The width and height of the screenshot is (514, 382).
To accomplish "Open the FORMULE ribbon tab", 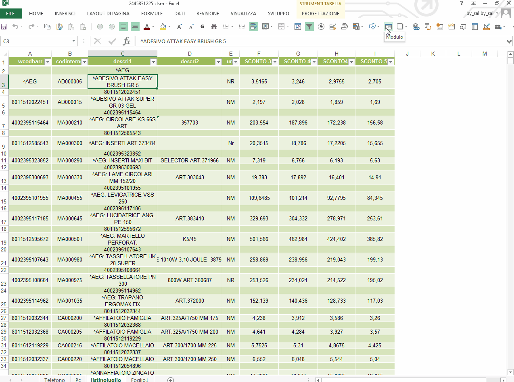I will click(152, 14).
